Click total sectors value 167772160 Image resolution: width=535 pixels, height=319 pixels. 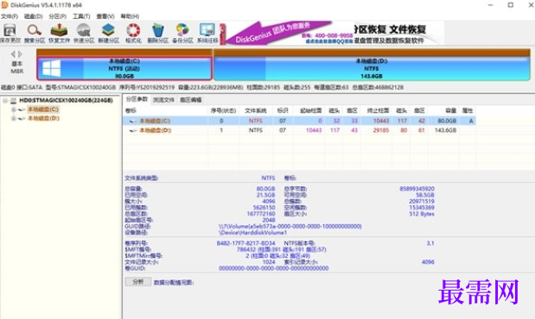pyautogui.click(x=261, y=214)
